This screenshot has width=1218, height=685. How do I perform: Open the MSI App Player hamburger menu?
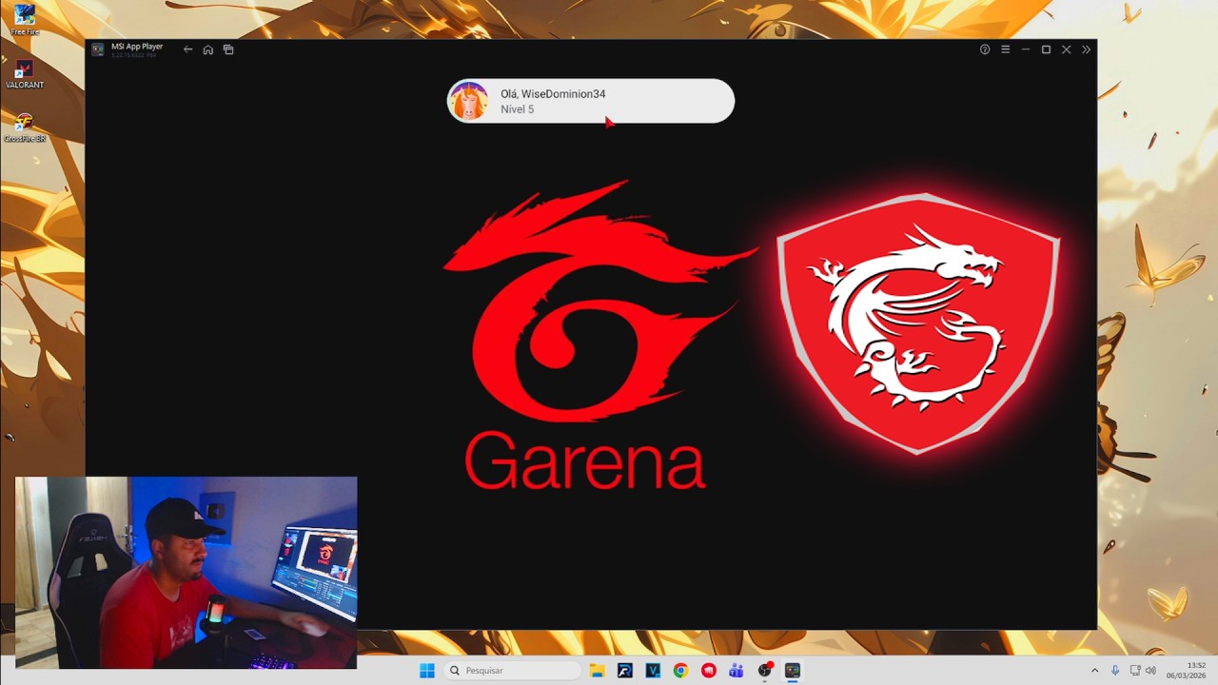coord(1005,49)
